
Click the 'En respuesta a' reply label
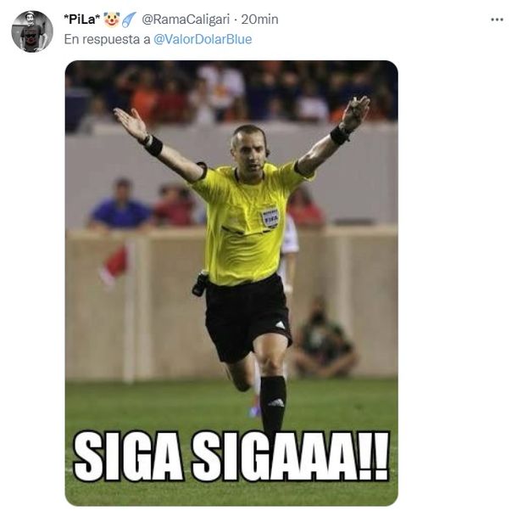pos(107,40)
